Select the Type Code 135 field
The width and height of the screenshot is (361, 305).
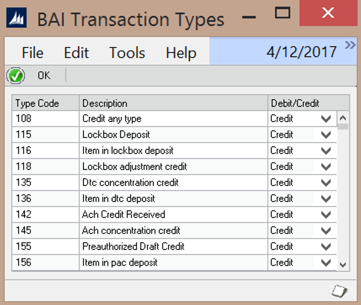(x=45, y=182)
